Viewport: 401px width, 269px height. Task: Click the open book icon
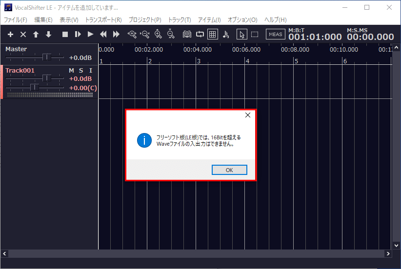coord(187,34)
